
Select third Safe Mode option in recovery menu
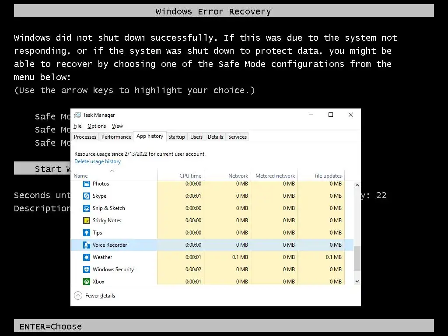(x=52, y=143)
